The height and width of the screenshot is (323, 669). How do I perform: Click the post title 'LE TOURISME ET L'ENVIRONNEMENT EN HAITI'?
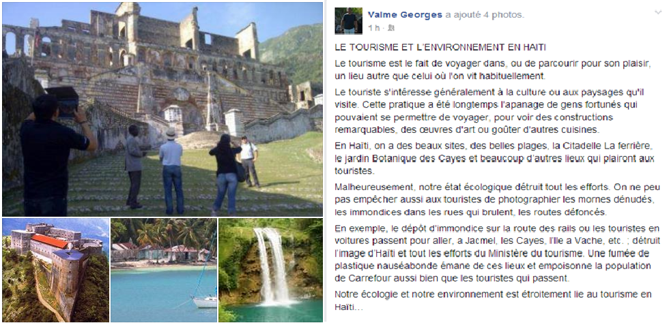tap(440, 47)
